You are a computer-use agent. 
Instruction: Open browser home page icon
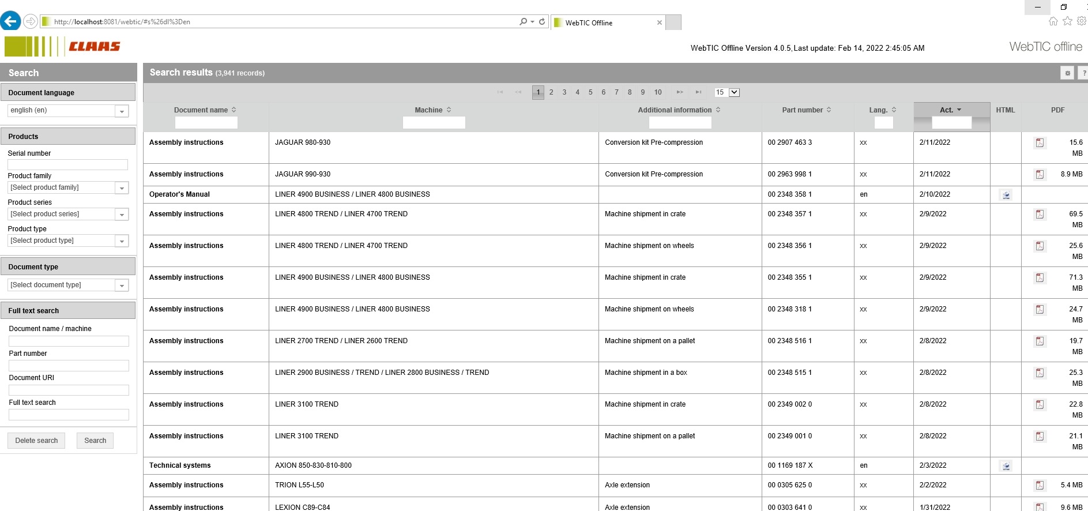(x=1053, y=21)
